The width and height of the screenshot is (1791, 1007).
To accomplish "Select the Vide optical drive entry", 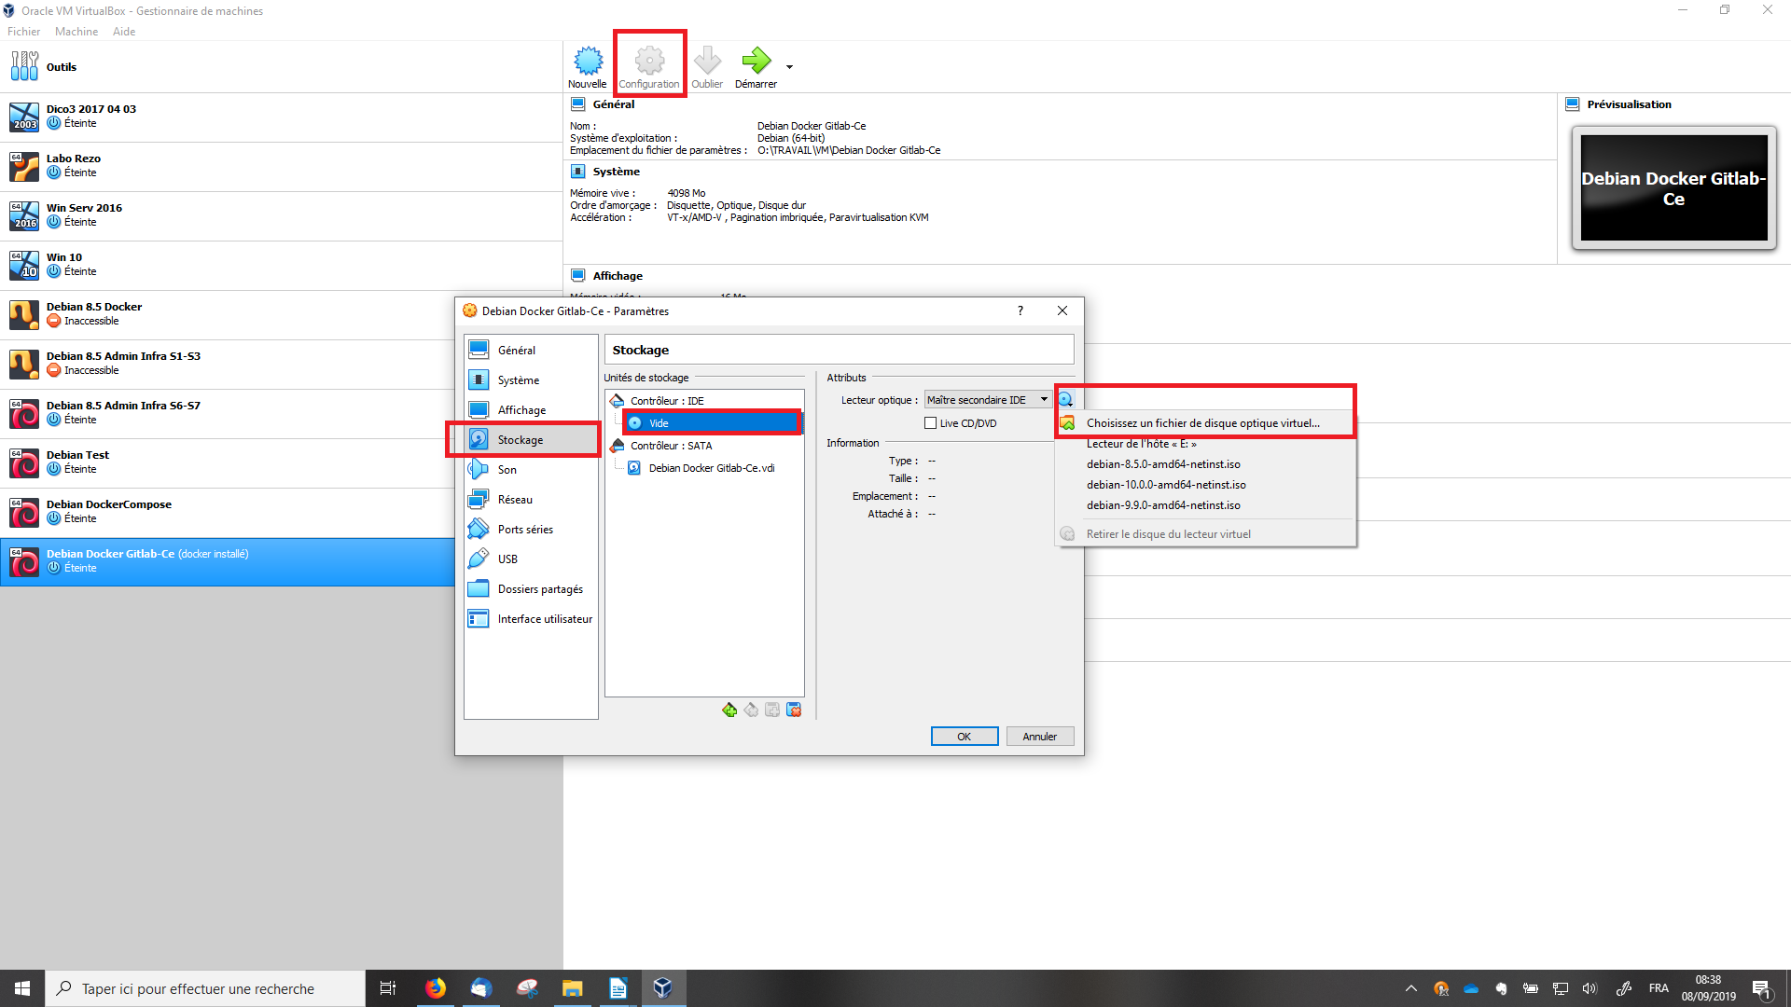I will [713, 423].
